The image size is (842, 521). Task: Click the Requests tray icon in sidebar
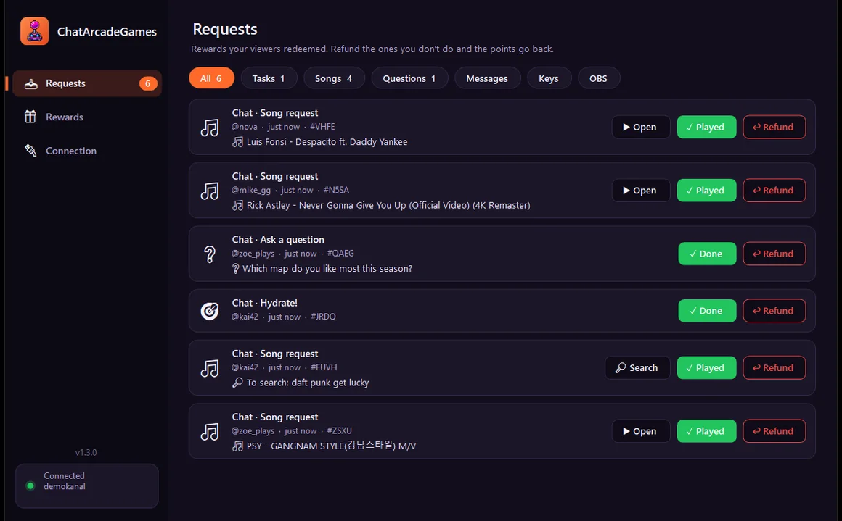(31, 83)
